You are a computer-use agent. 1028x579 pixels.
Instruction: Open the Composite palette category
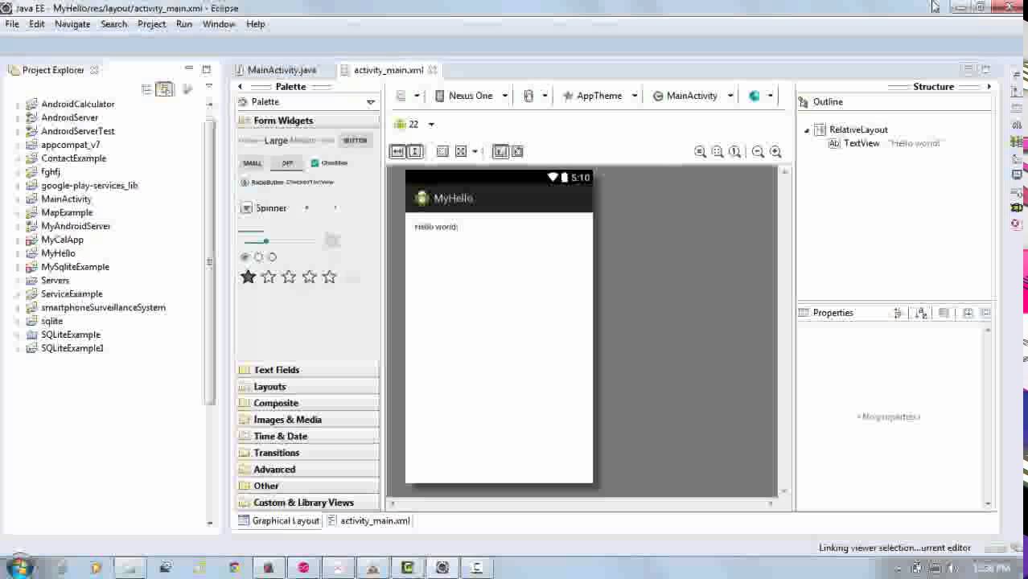tap(308, 403)
